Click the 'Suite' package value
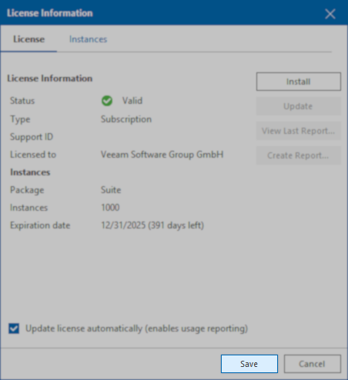348x380 pixels. (111, 190)
